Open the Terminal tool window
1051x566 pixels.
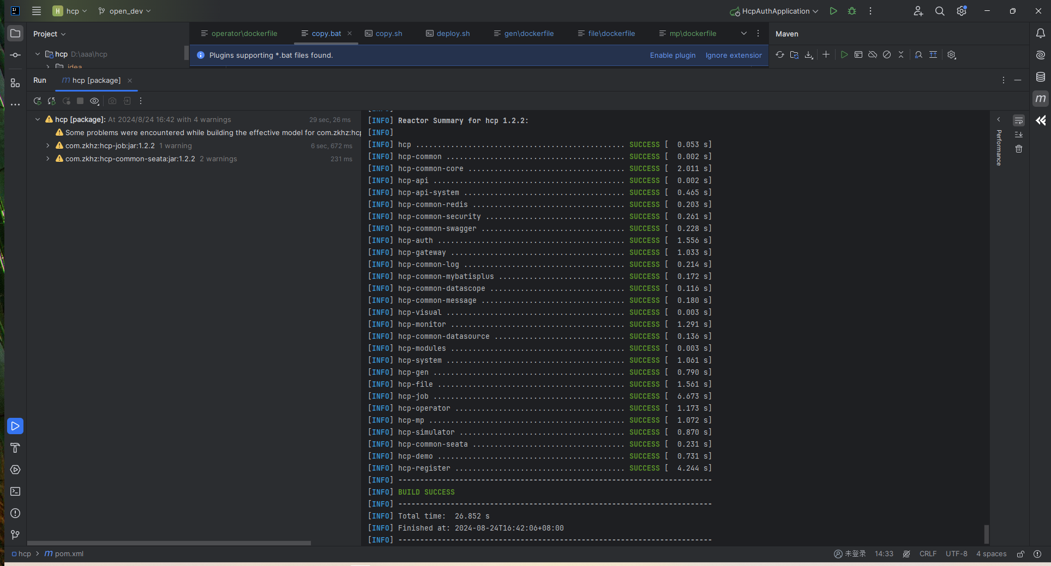click(15, 491)
